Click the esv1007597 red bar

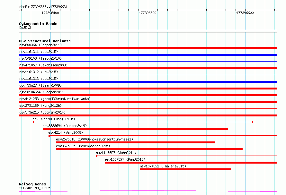pyautogui.click(x=191, y=163)
